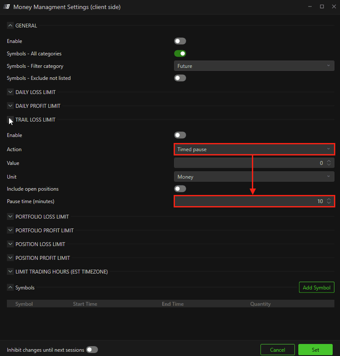Open the Action Timed pause dropdown
This screenshot has width=340, height=356.
(x=254, y=149)
